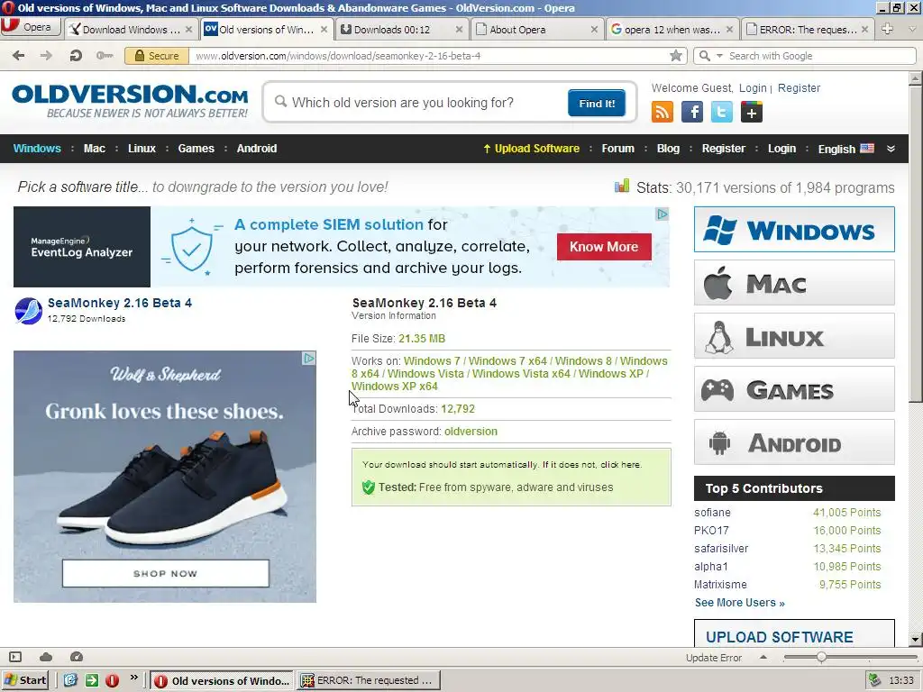Screen dimensions: 923x692
Task: Open the Android category sidebar button
Action: coord(794,442)
